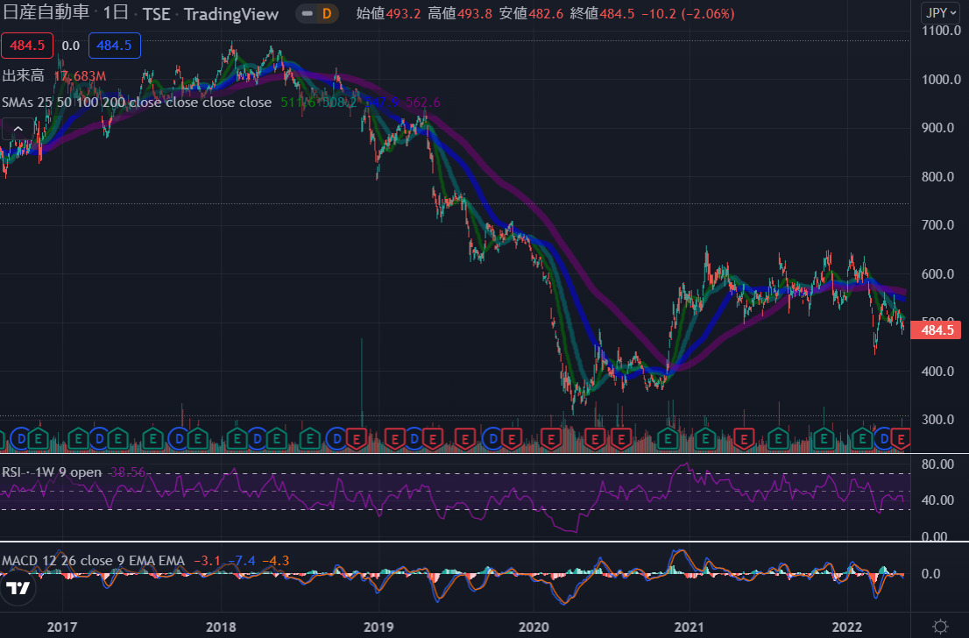Image resolution: width=969 pixels, height=638 pixels.
Task: Click the 2021 label on the time axis
Action: click(x=689, y=627)
